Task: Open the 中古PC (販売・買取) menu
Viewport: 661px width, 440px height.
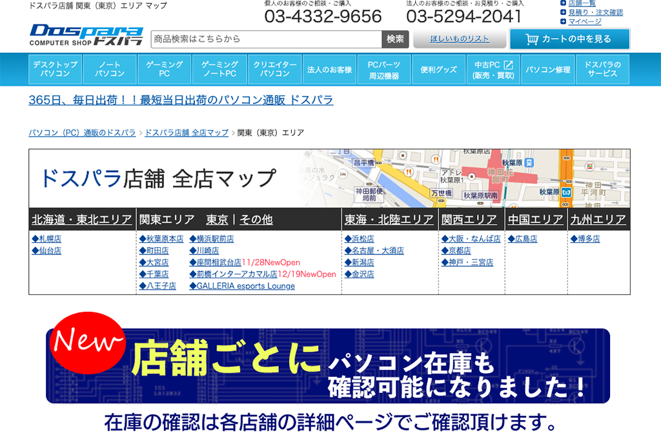Action: pyautogui.click(x=493, y=70)
